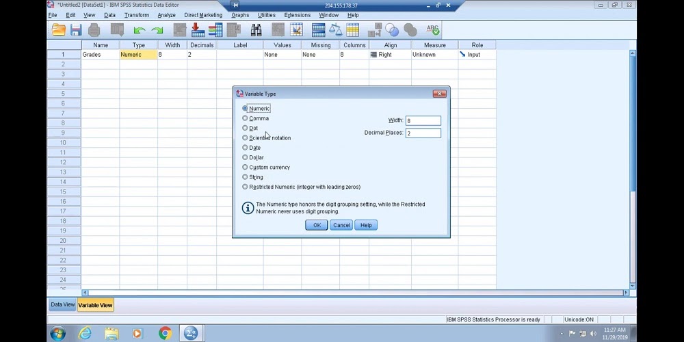Click the Redo arrow in toolbar

157,30
